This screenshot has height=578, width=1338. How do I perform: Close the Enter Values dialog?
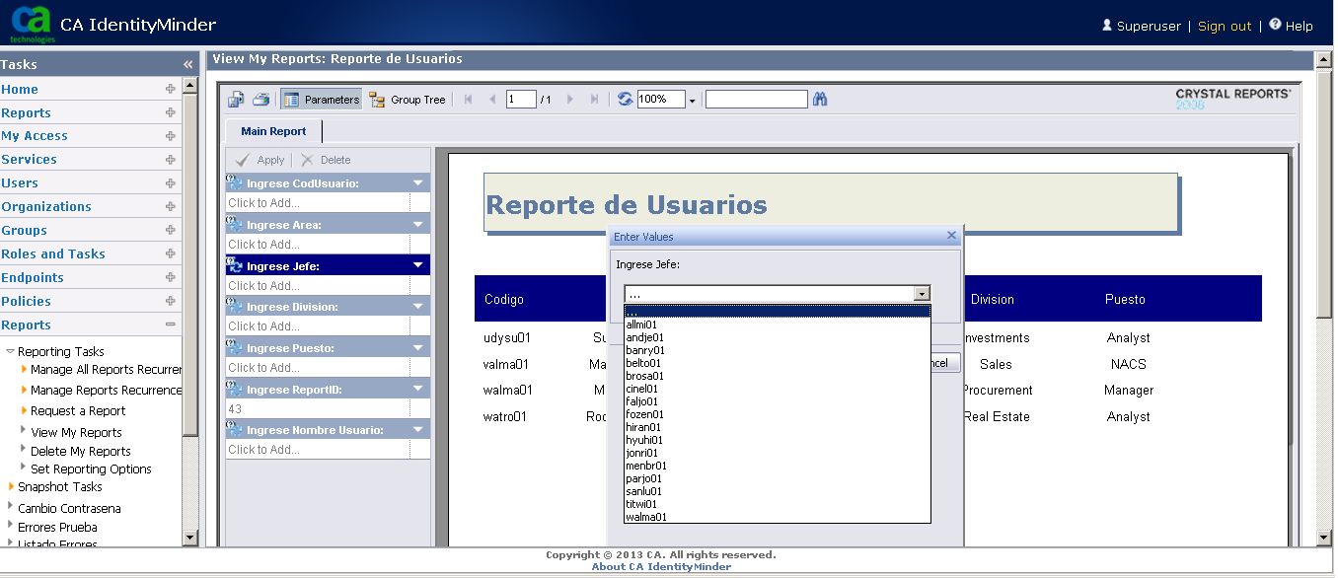point(951,236)
